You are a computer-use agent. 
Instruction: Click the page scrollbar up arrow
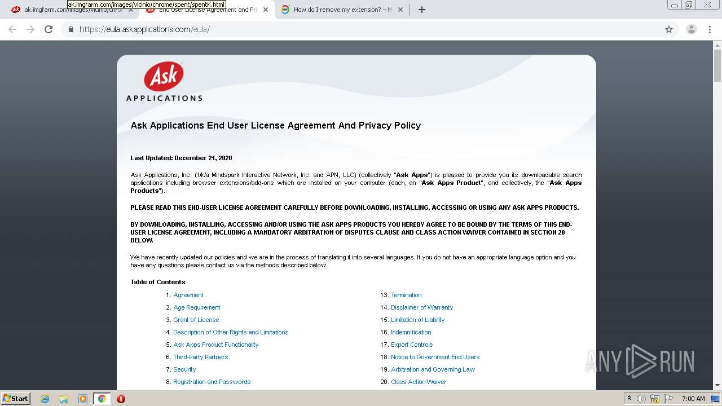[717, 45]
